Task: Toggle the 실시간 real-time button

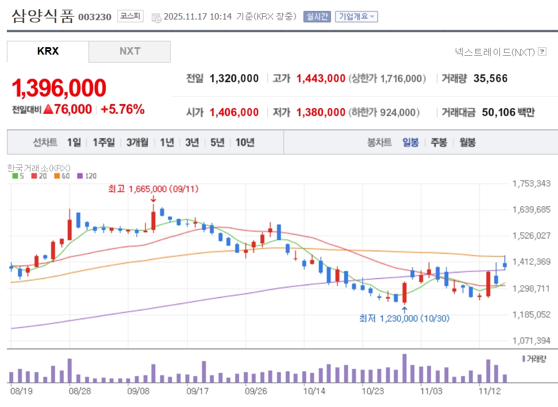Action: [317, 17]
